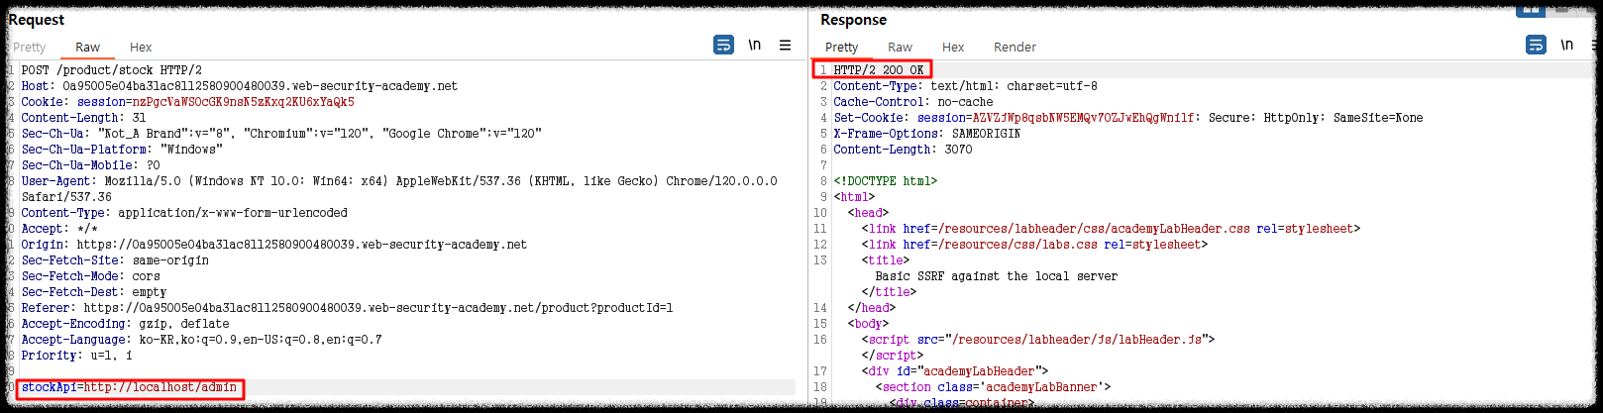
Task: Click 'Content-Length: 31' in the Request
Action: tap(84, 118)
